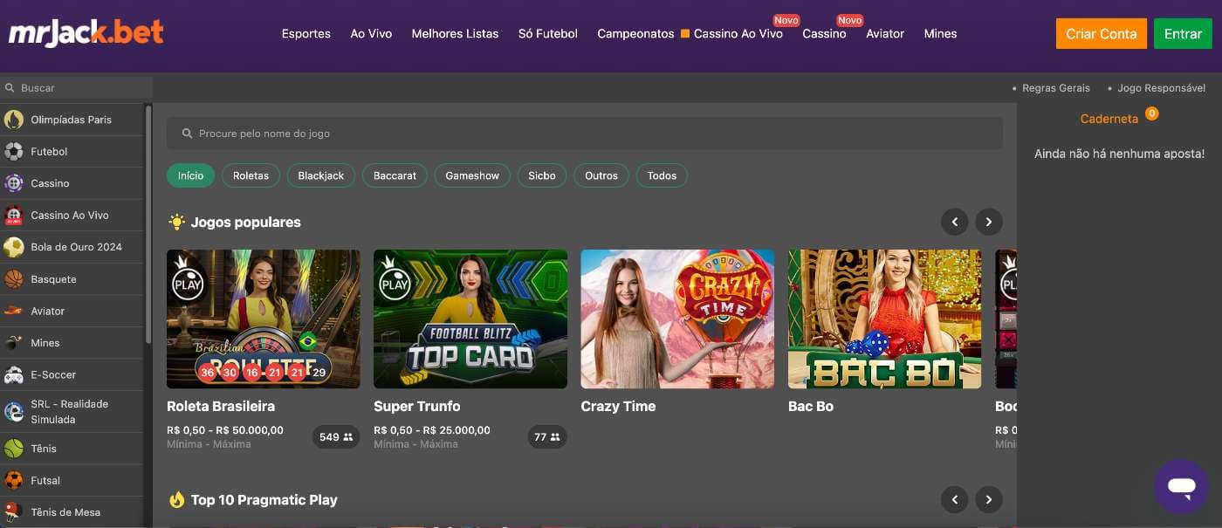This screenshot has height=528, width=1222.
Task: Open the Crazy Time game thumbnail
Action: (677, 319)
